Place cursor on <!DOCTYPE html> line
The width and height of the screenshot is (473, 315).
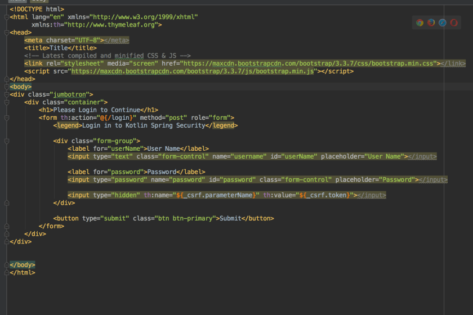(x=37, y=10)
